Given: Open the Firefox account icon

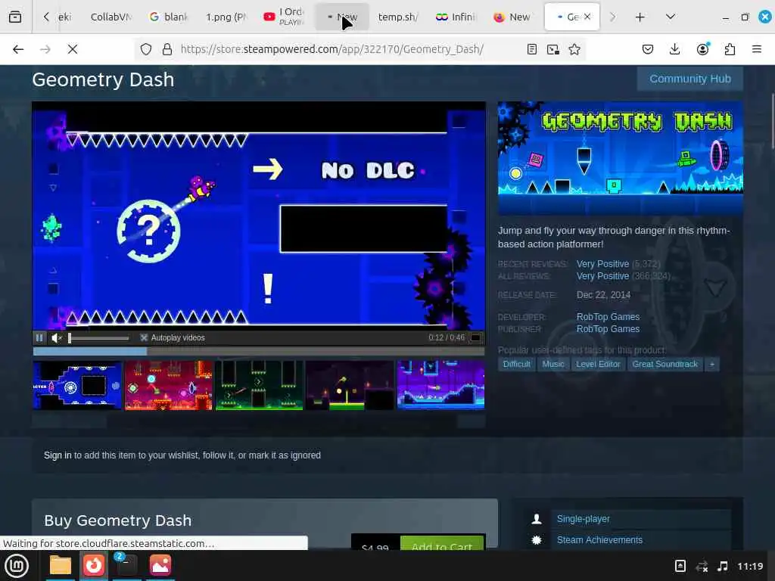Looking at the screenshot, I should (x=702, y=49).
